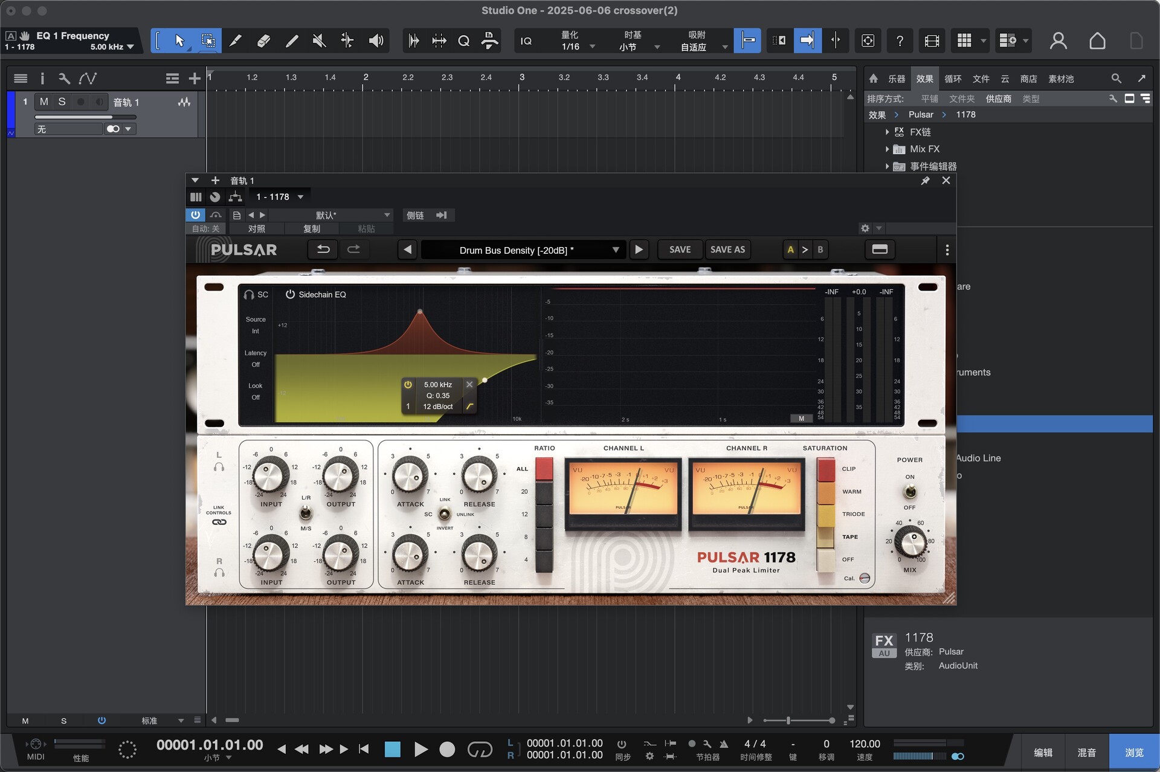Show automation curve icon in track list

pyautogui.click(x=88, y=78)
